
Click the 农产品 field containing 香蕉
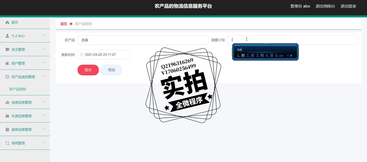tap(143, 40)
